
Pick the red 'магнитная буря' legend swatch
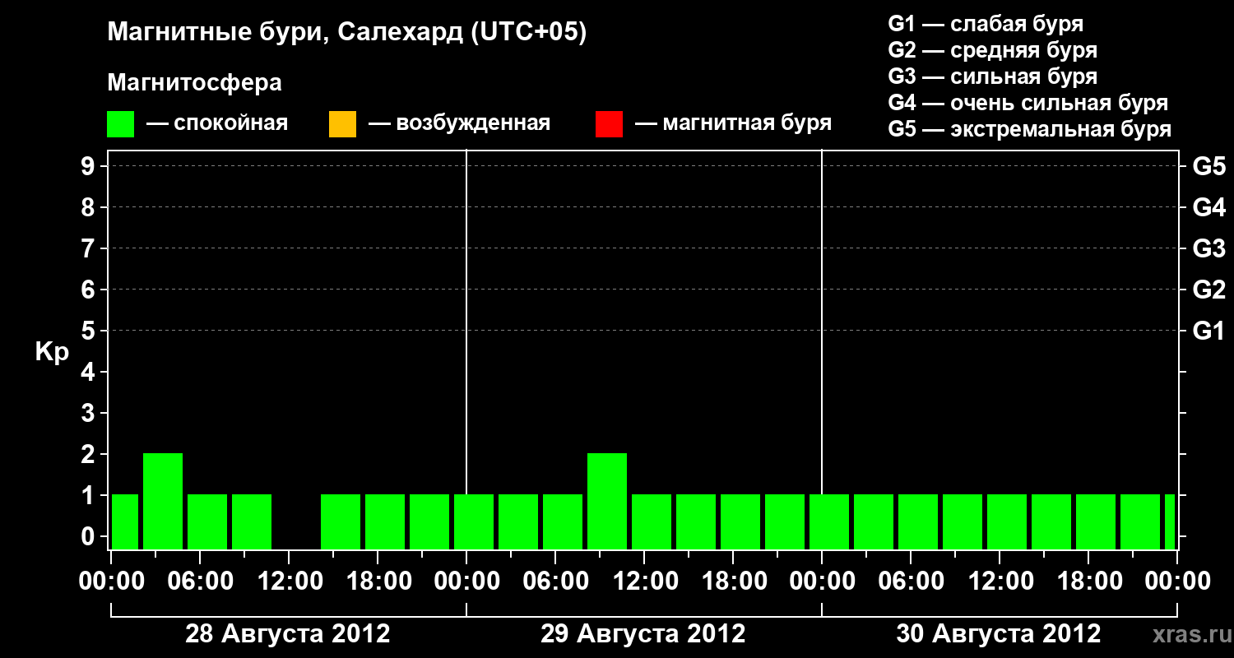pos(609,124)
